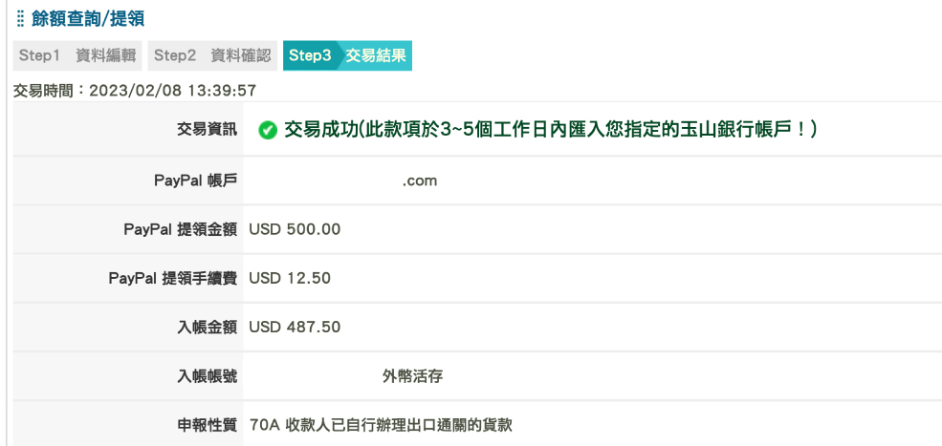942x446 pixels.
Task: Click the 餘額查詢/提領 page heading
Action: pos(88,18)
